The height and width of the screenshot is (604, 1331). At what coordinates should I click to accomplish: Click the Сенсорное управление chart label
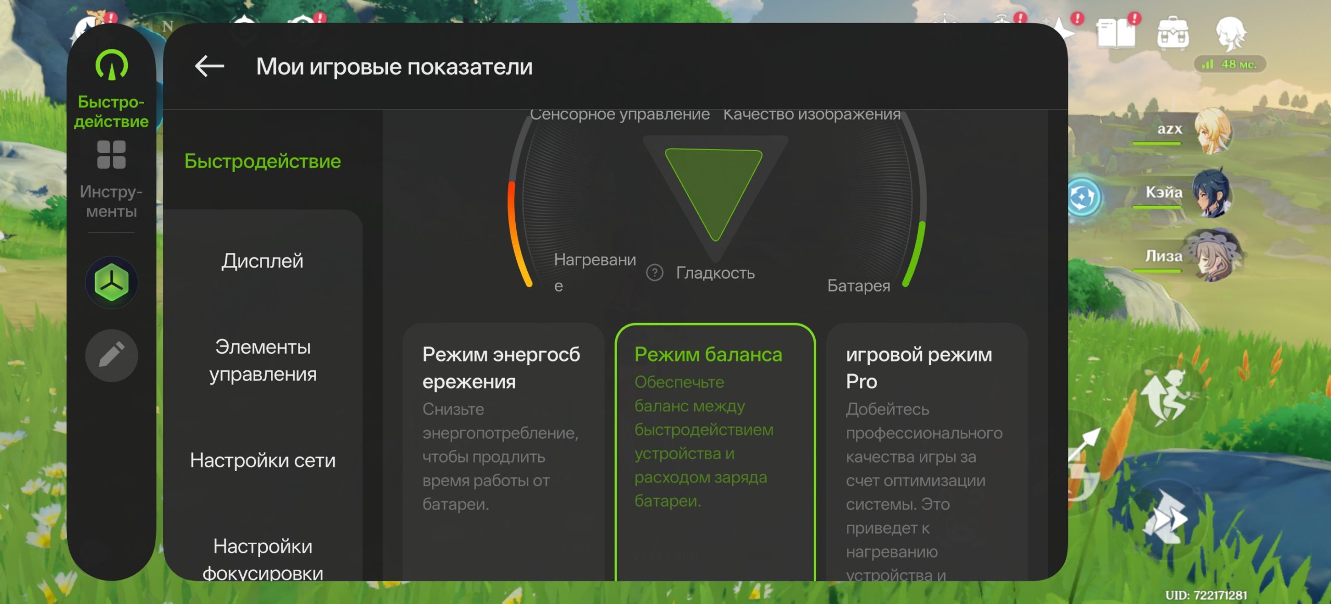pyautogui.click(x=620, y=114)
